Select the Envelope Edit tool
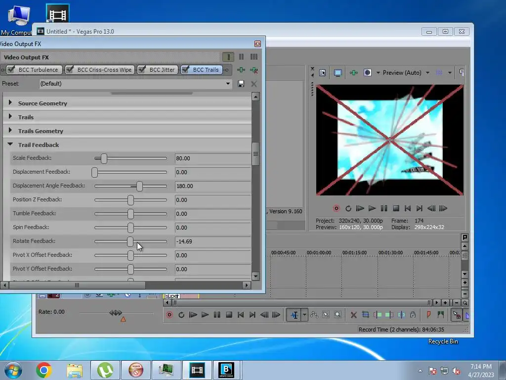Viewport: 506px width, 380px height. tap(314, 315)
